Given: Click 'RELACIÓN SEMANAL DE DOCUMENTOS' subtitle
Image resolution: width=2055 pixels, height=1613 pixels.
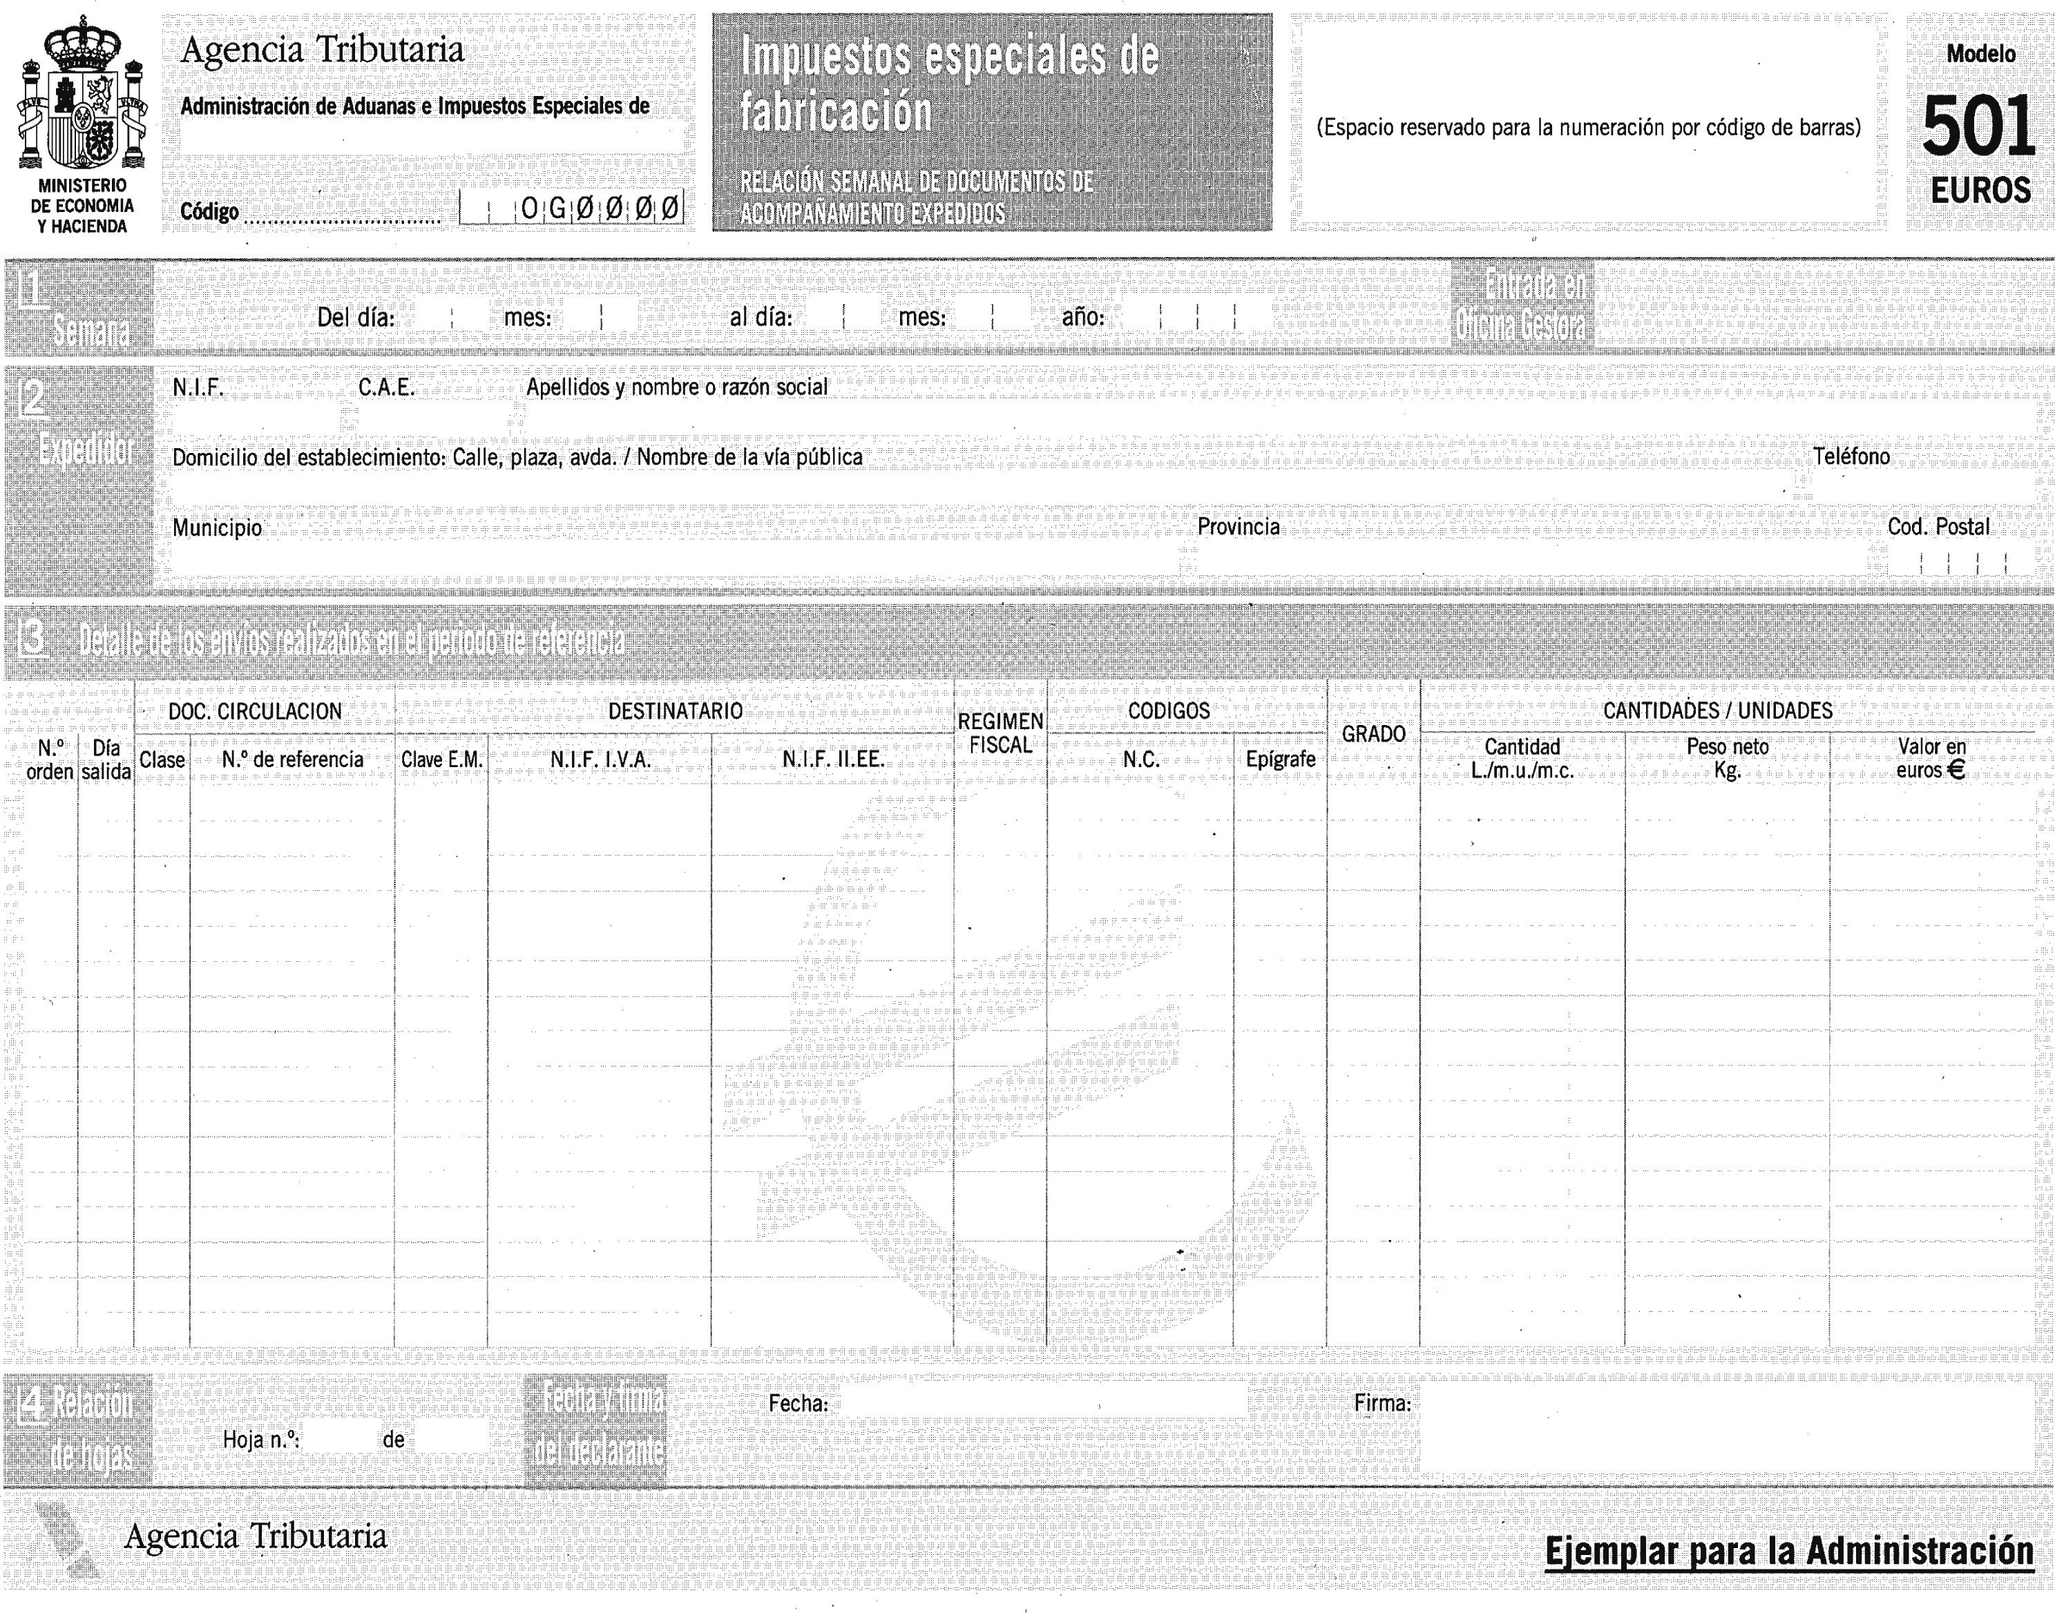Looking at the screenshot, I should click(x=917, y=197).
